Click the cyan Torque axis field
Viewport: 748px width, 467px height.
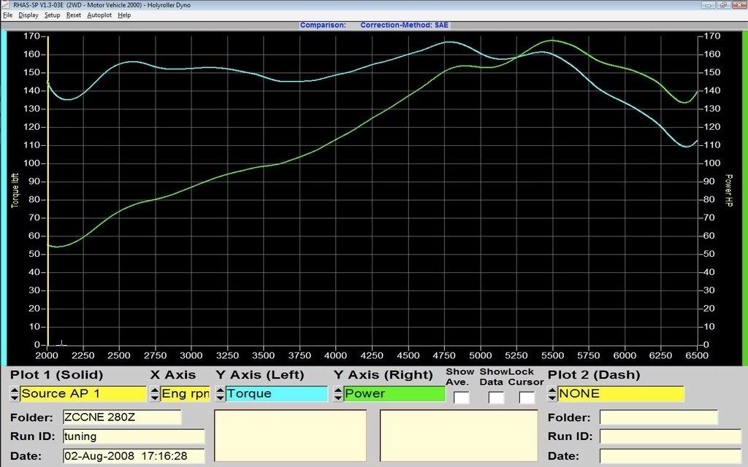[x=277, y=394]
